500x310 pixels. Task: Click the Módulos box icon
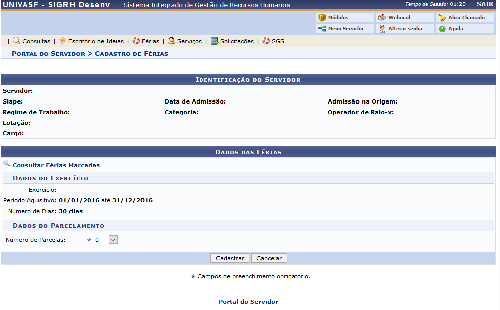pyautogui.click(x=322, y=18)
